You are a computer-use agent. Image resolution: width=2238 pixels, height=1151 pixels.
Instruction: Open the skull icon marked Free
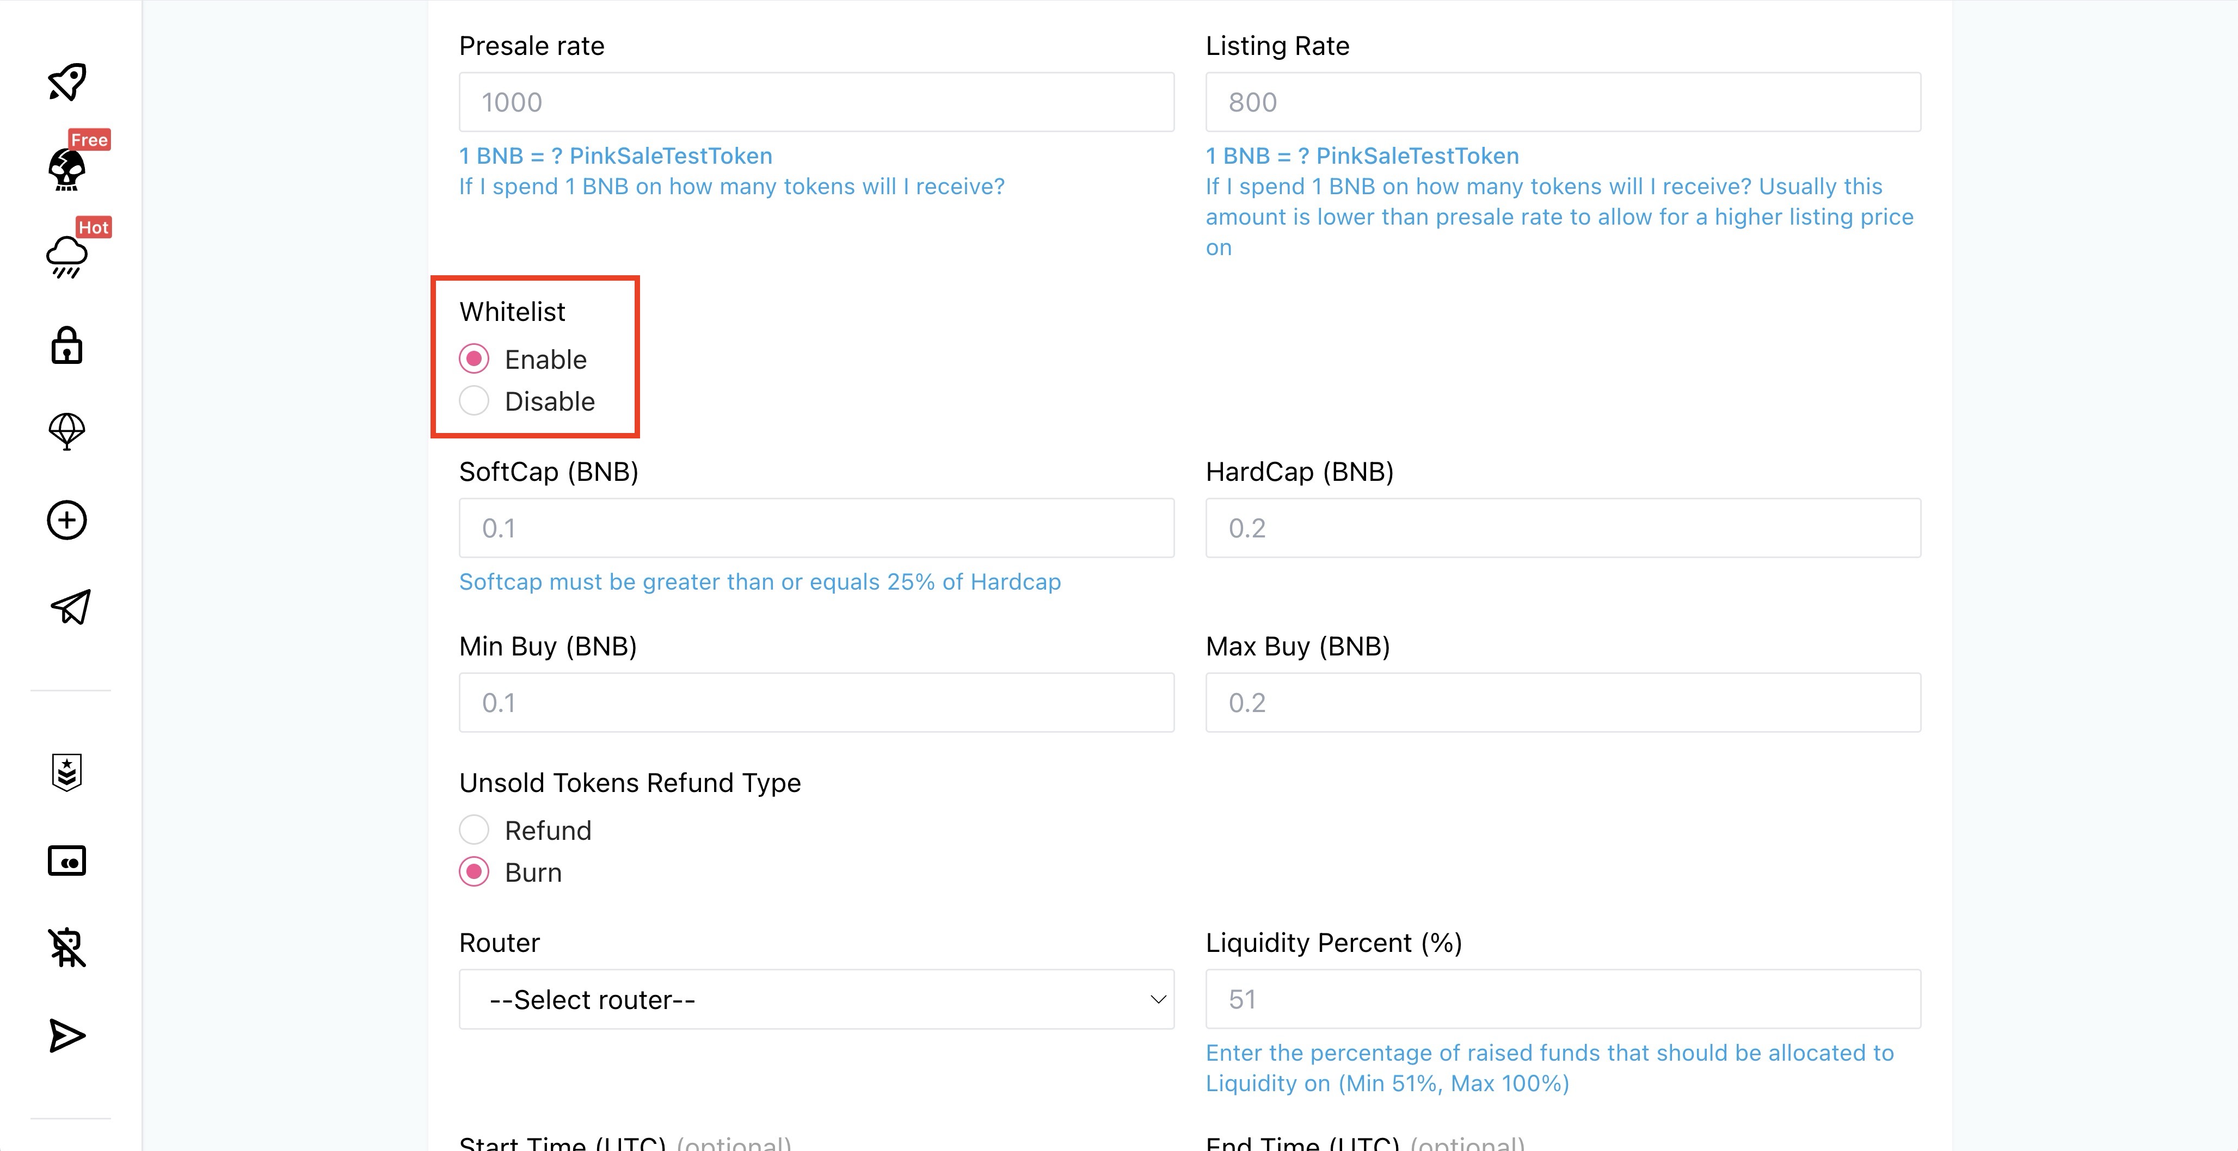click(x=67, y=169)
